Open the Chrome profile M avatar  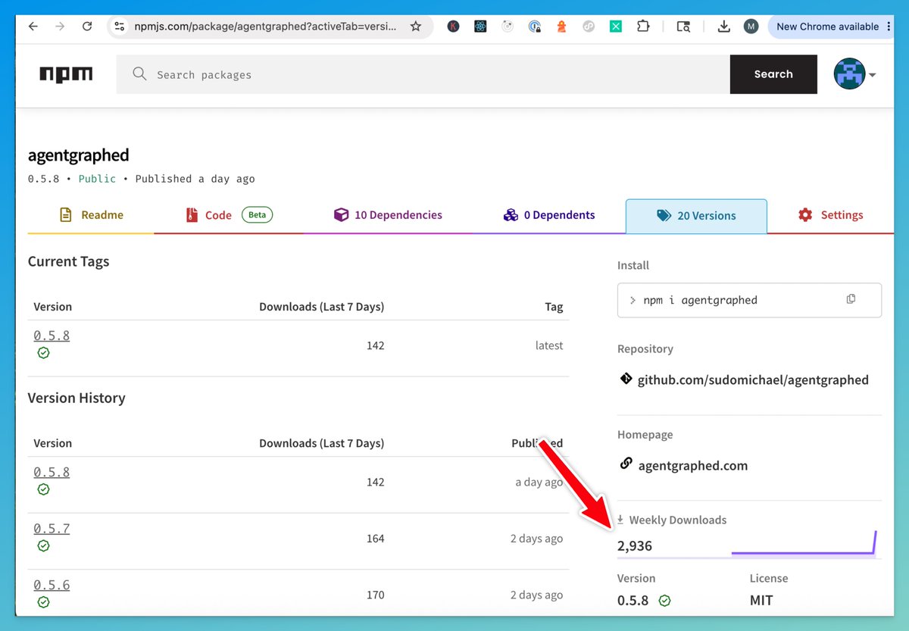[751, 27]
